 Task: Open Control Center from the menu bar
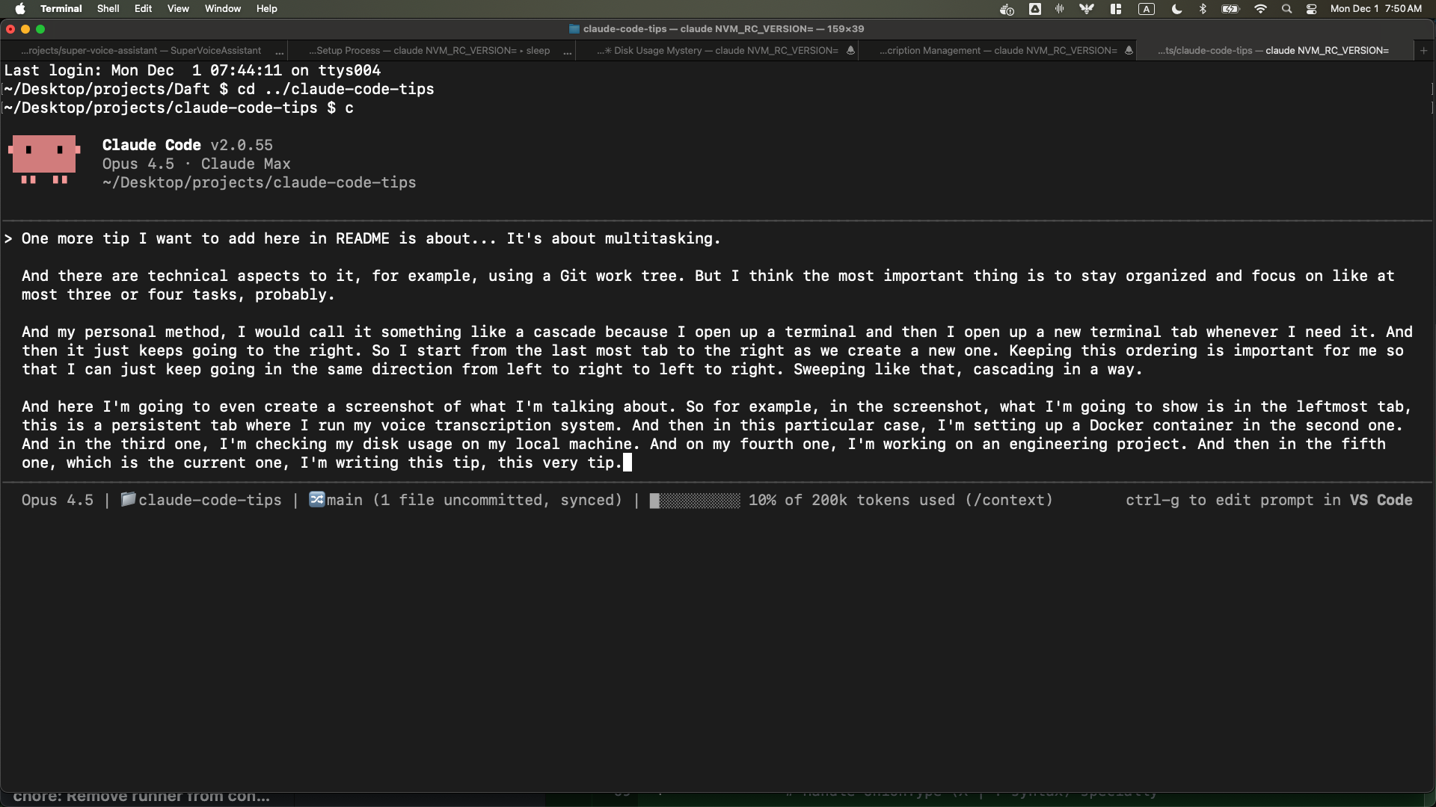[x=1311, y=8]
